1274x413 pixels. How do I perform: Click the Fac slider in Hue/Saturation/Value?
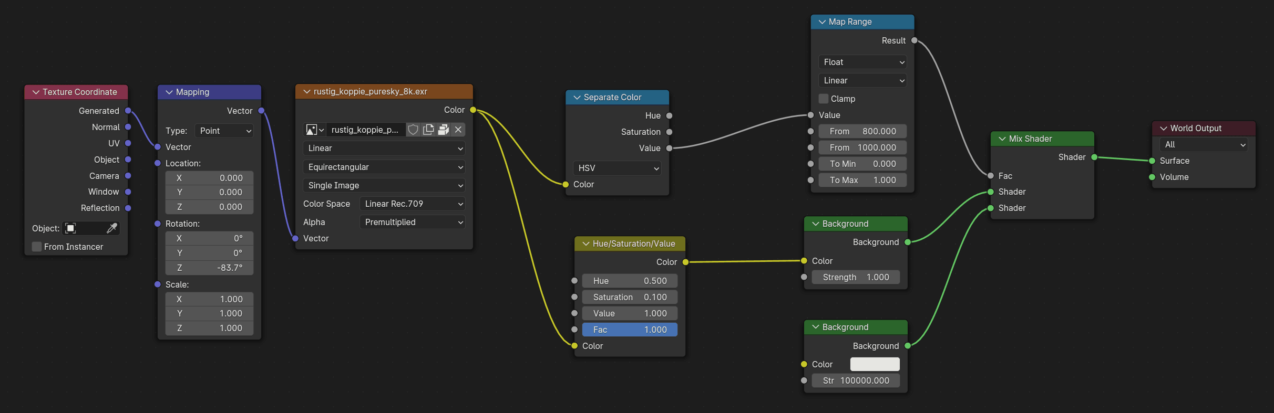click(629, 330)
